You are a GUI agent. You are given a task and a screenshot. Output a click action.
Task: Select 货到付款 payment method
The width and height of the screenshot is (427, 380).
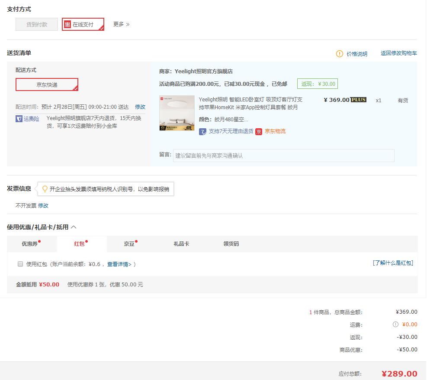coord(36,24)
